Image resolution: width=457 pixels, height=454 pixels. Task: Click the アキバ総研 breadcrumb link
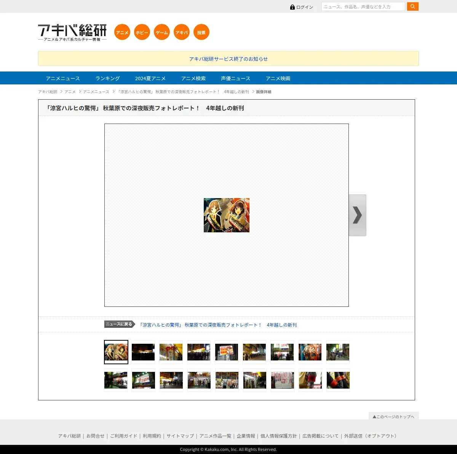pos(48,92)
